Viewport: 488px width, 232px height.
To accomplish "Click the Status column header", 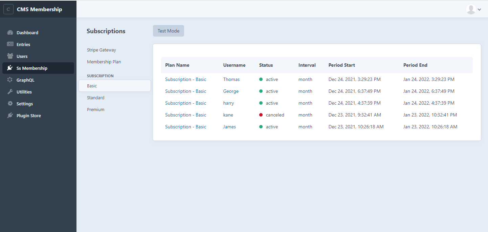I will pos(266,65).
